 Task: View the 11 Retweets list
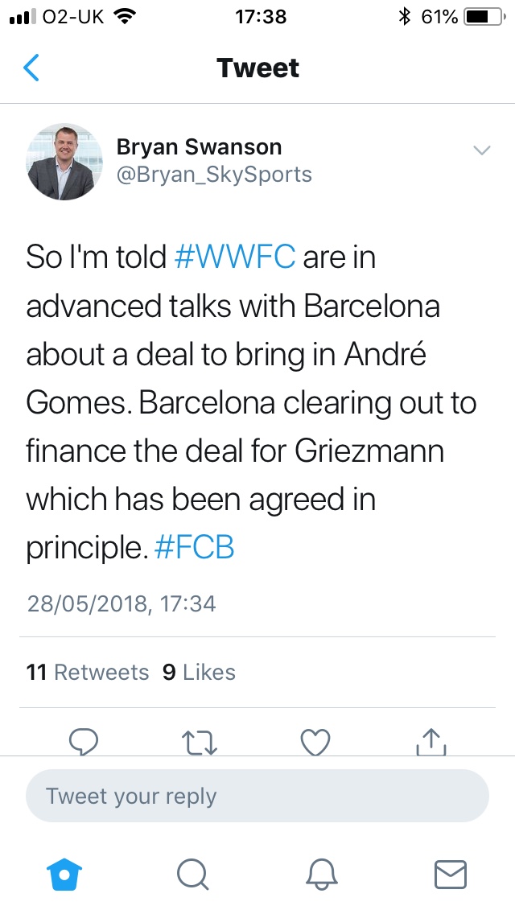pos(87,673)
